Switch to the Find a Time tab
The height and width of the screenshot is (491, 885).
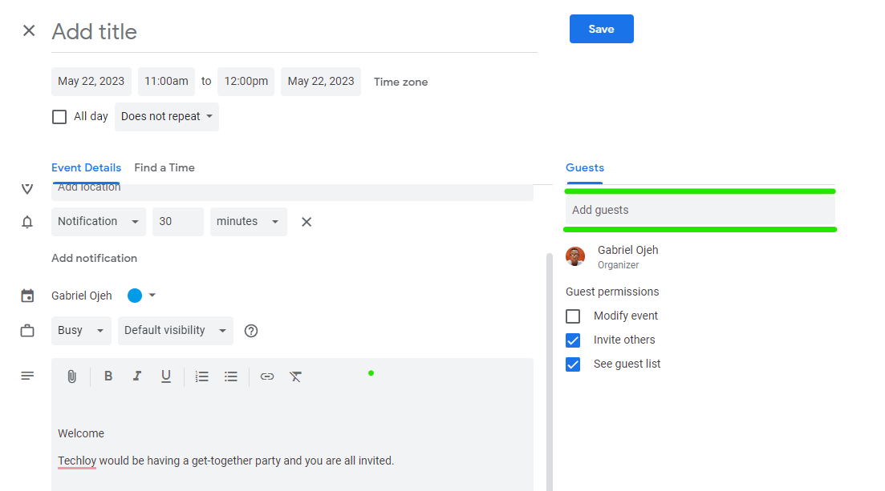pyautogui.click(x=164, y=167)
